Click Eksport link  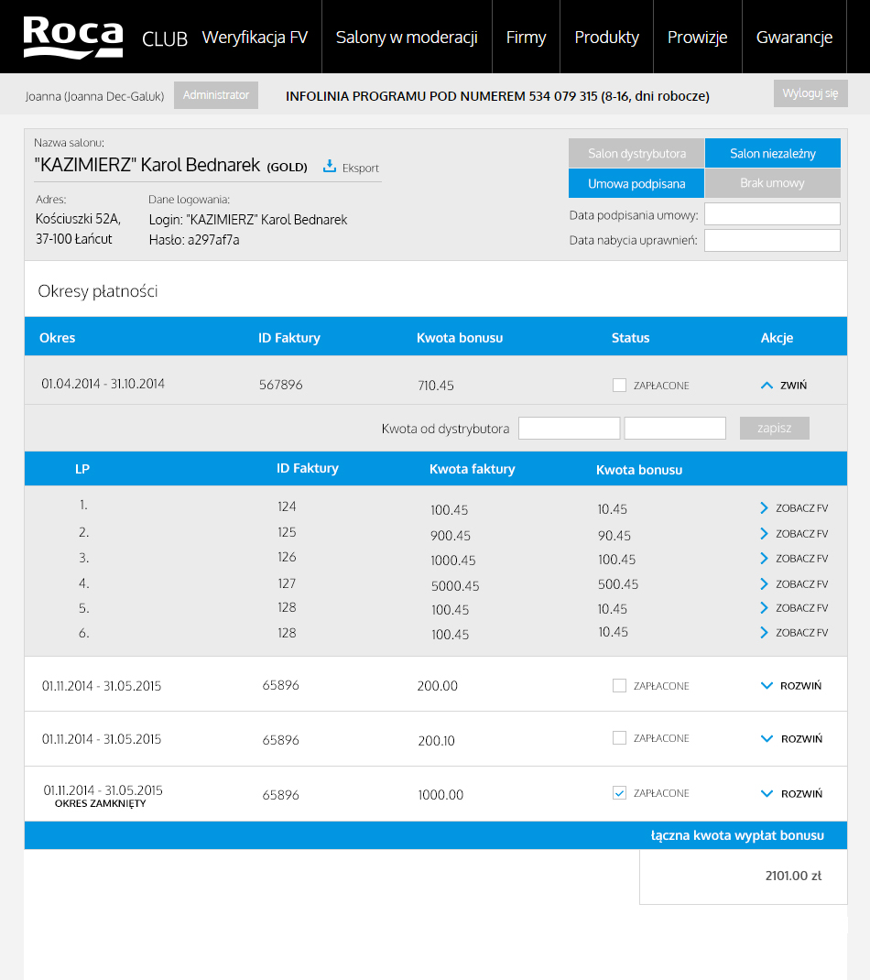click(x=361, y=168)
